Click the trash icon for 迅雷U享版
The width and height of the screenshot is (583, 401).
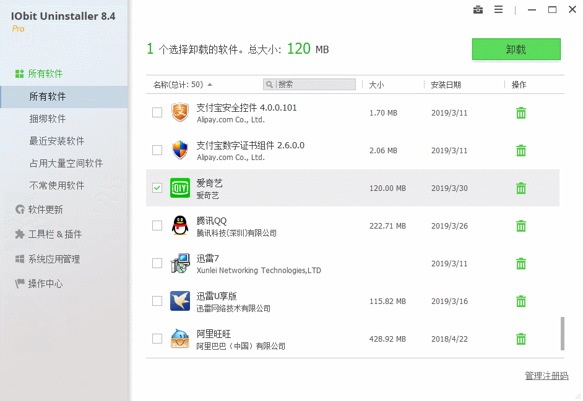pos(521,301)
